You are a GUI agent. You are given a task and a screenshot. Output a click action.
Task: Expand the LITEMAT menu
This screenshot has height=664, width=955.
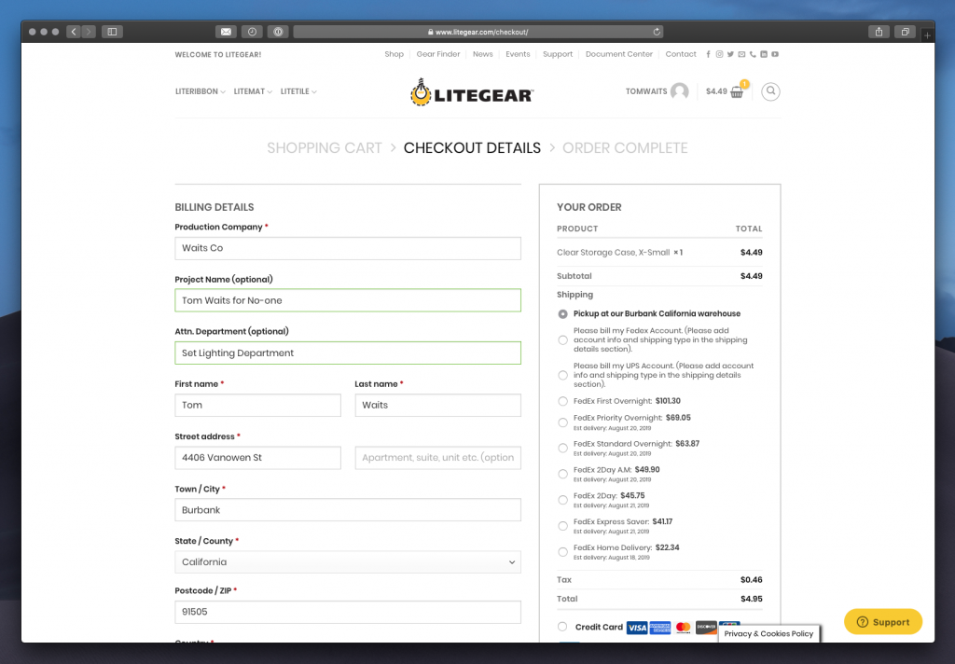[253, 91]
